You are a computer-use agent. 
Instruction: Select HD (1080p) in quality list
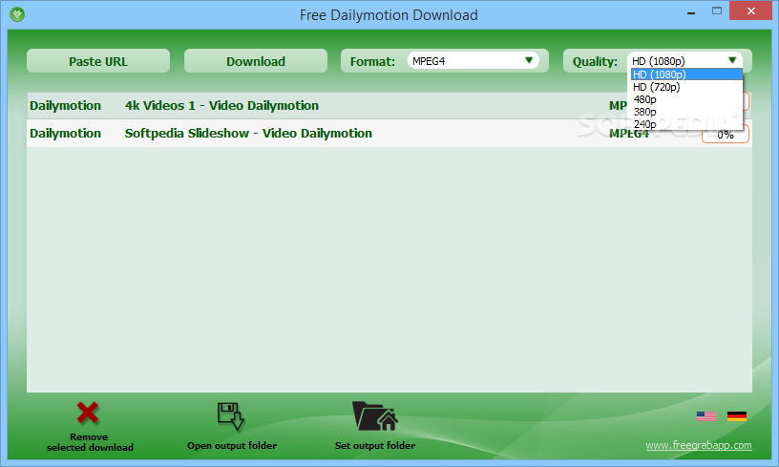pos(686,74)
